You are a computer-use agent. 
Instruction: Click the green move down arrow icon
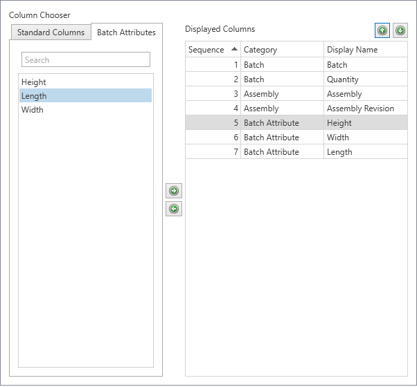pyautogui.click(x=400, y=30)
